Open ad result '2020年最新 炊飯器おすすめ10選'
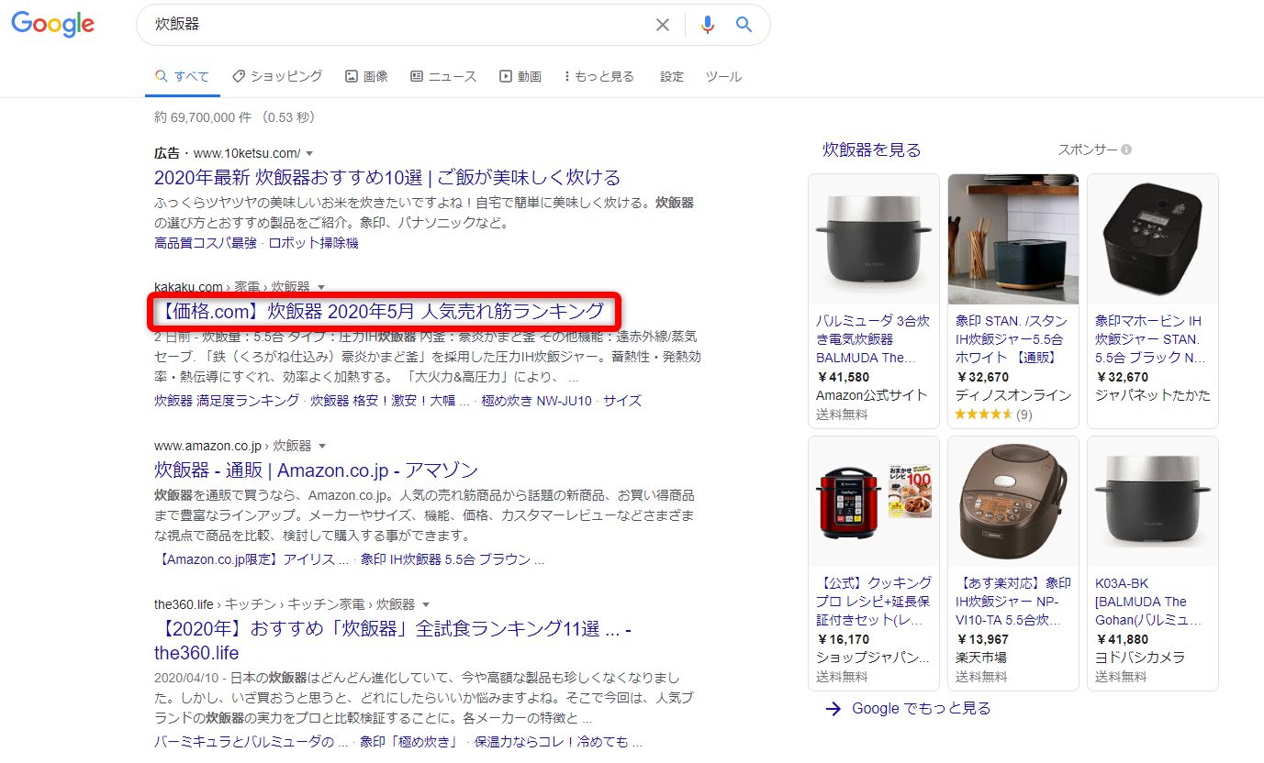1264x763 pixels. [387, 177]
